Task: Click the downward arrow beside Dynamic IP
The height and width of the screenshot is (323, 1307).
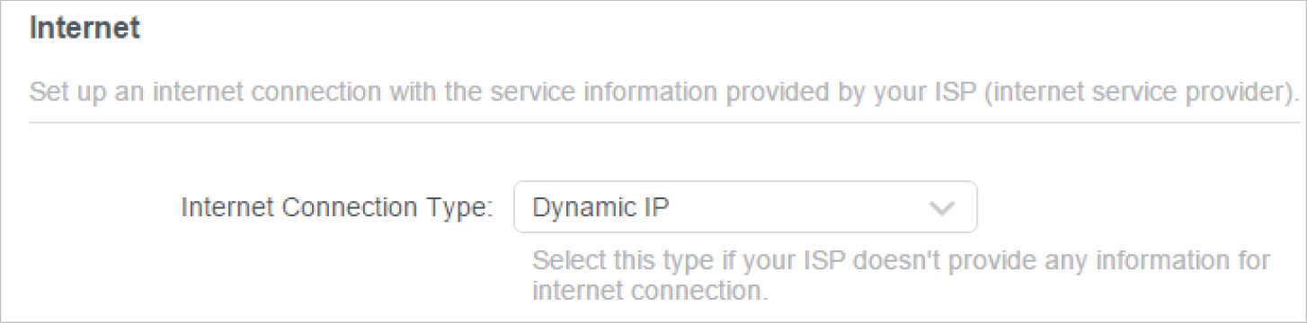Action: click(941, 209)
